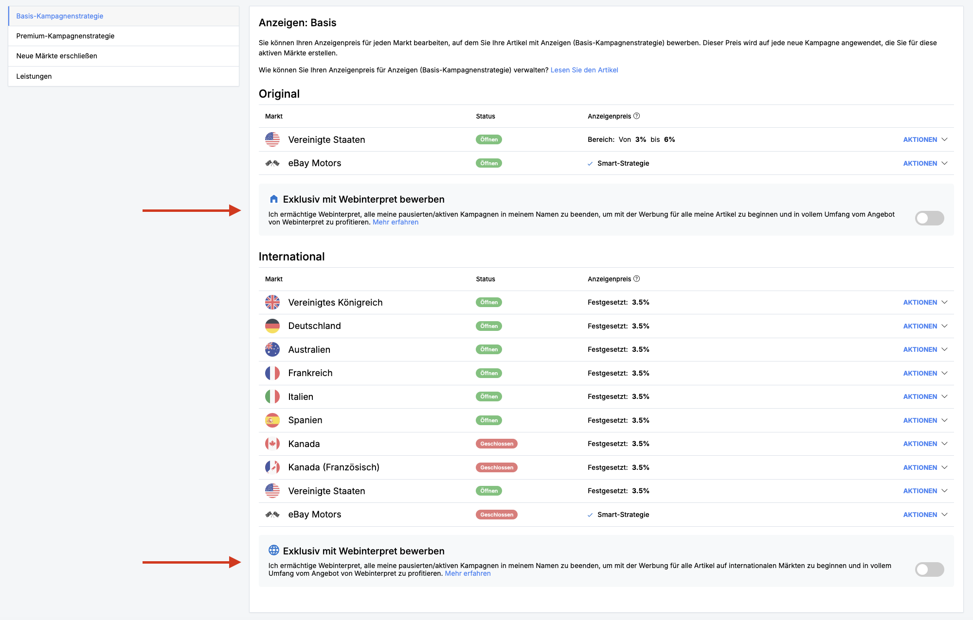
Task: Click the Spain flag icon
Action: tap(272, 420)
